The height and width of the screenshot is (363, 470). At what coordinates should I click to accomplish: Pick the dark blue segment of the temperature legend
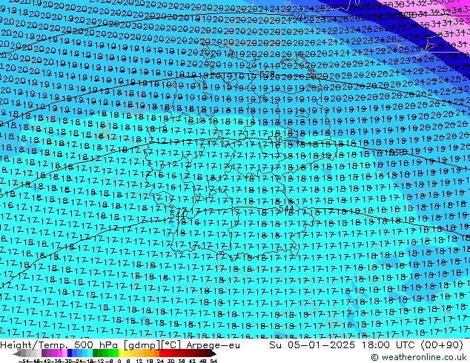point(70,353)
